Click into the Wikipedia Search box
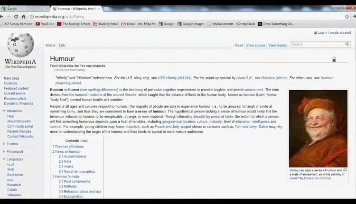The image size is (356, 204). pyautogui.click(x=318, y=44)
